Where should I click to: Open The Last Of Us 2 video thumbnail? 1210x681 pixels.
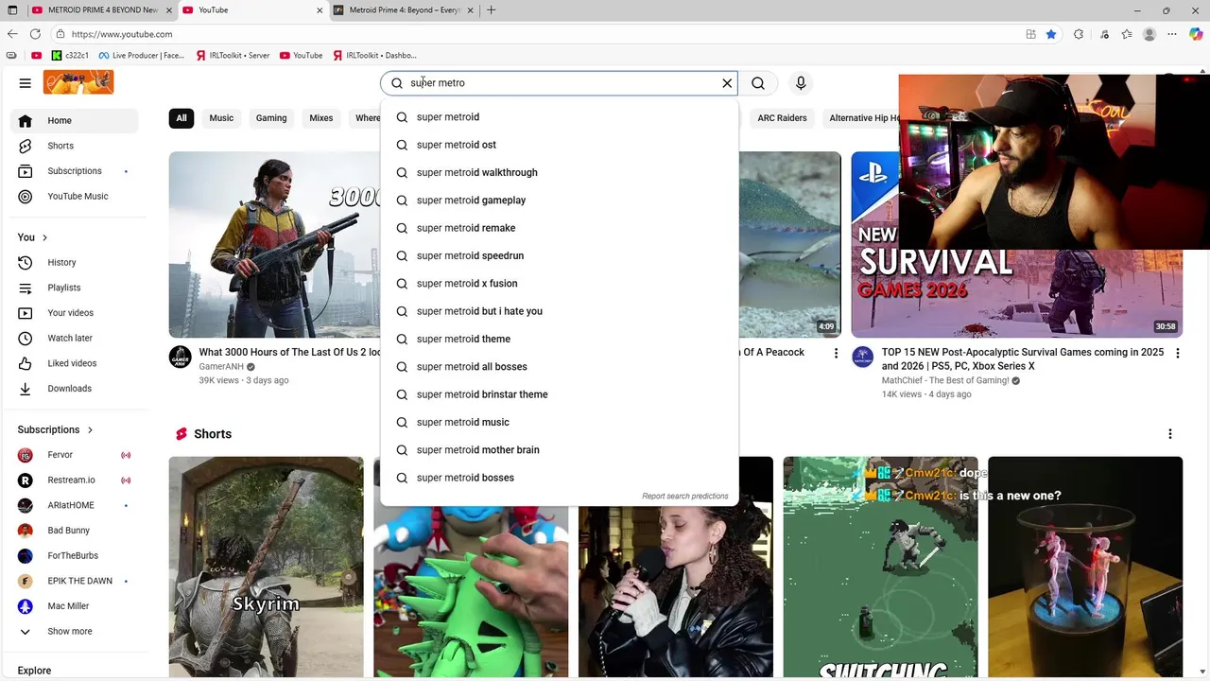pos(274,245)
